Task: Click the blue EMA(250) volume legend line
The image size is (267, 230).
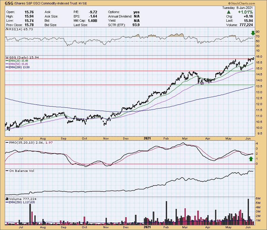Action: (x=7, y=202)
